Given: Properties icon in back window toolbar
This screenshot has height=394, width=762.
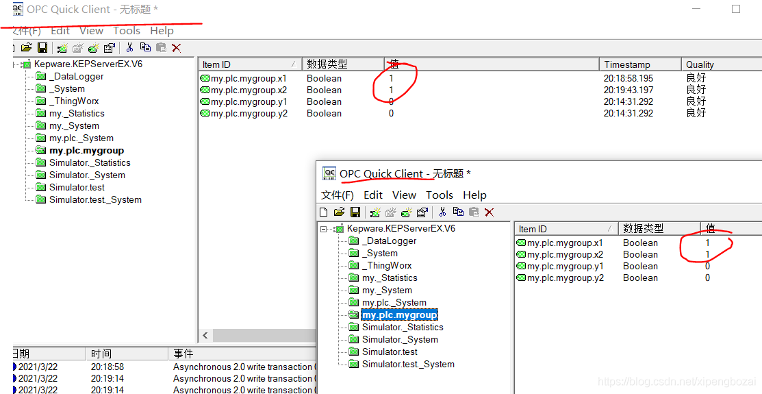Looking at the screenshot, I should 110,48.
